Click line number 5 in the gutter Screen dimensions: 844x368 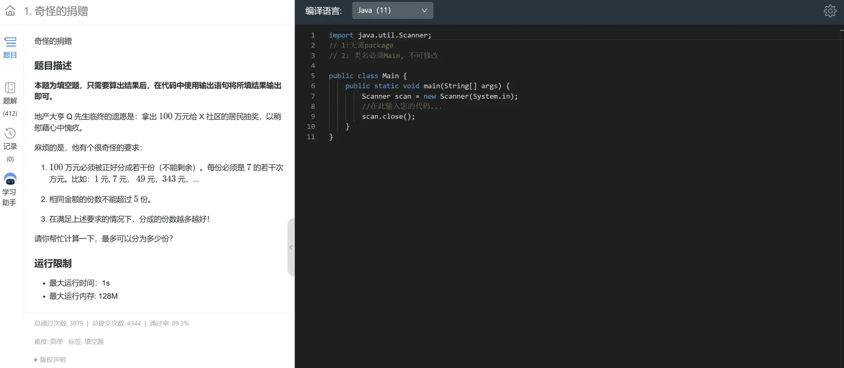pyautogui.click(x=313, y=76)
